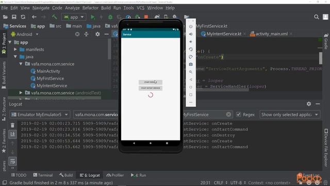Open the Profiler tool window
The width and height of the screenshot is (330, 186).
pos(115,175)
